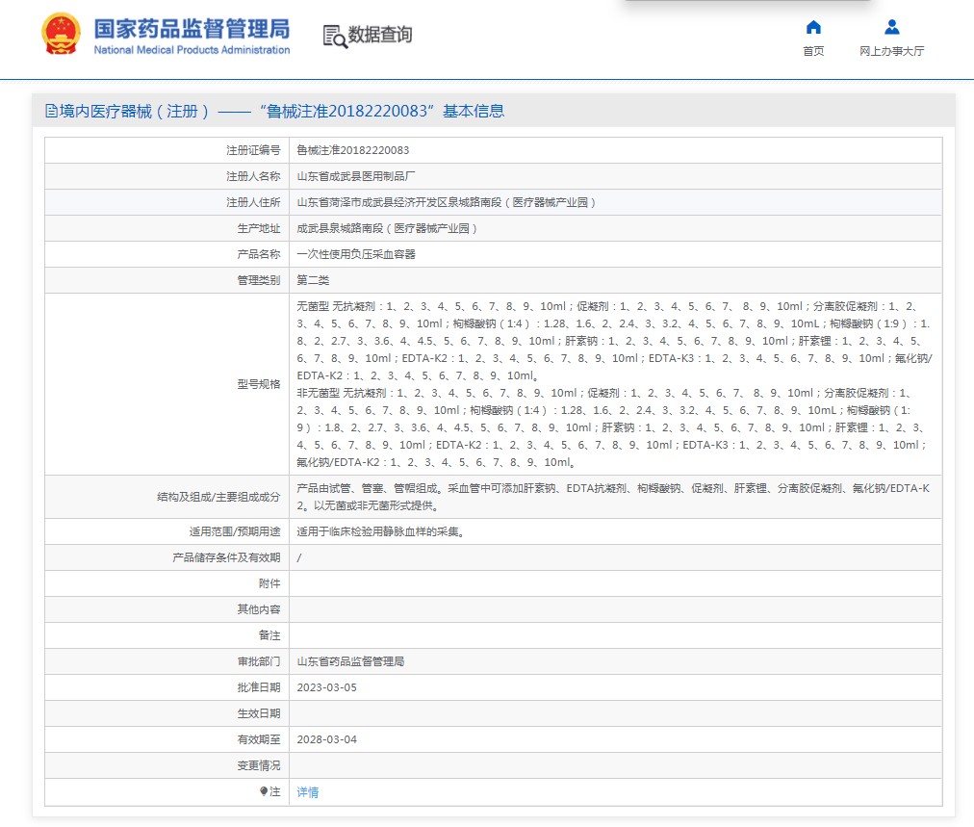Open the 详情 details link
974x827 pixels.
point(307,792)
